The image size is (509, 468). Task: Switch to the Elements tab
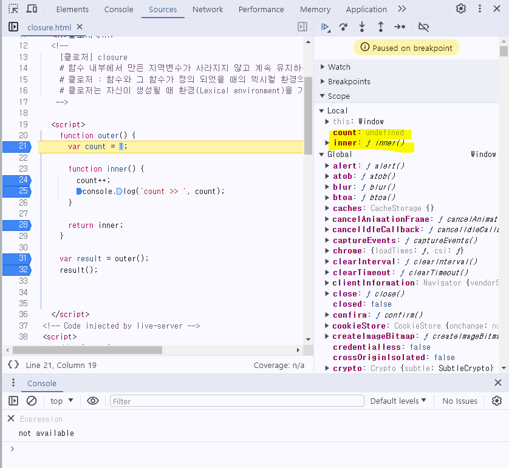pos(72,9)
